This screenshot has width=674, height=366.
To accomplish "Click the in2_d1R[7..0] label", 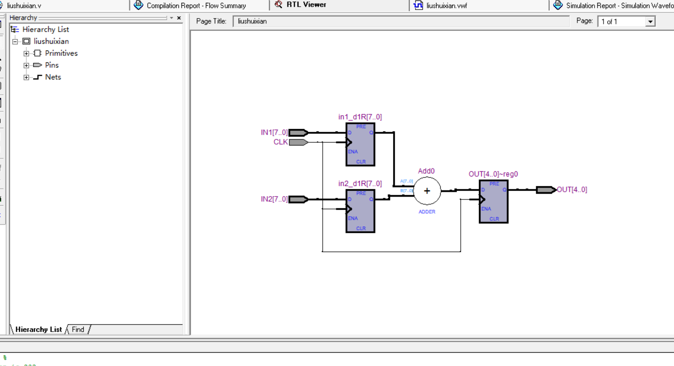I will click(360, 184).
